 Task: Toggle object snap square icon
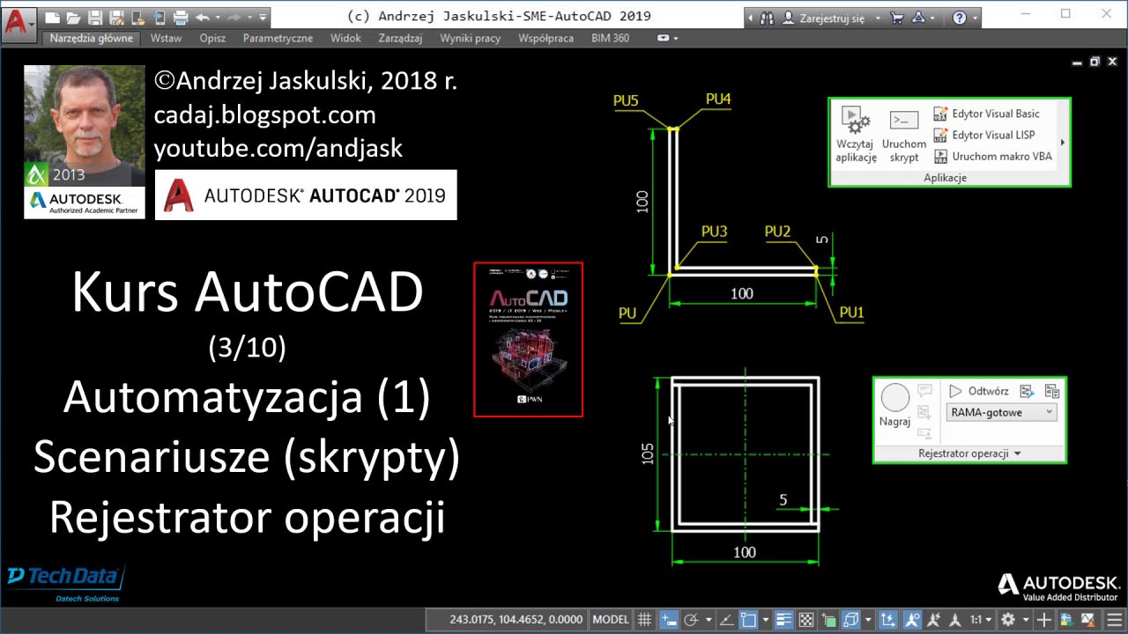[x=748, y=620]
